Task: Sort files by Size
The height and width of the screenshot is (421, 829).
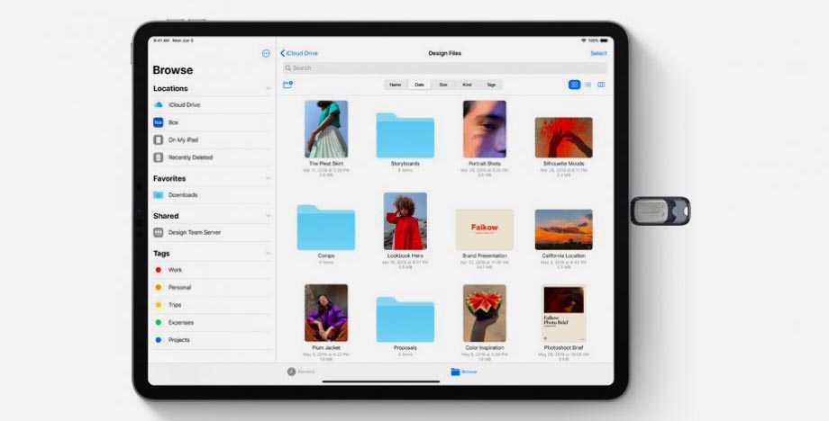Action: pos(443,85)
